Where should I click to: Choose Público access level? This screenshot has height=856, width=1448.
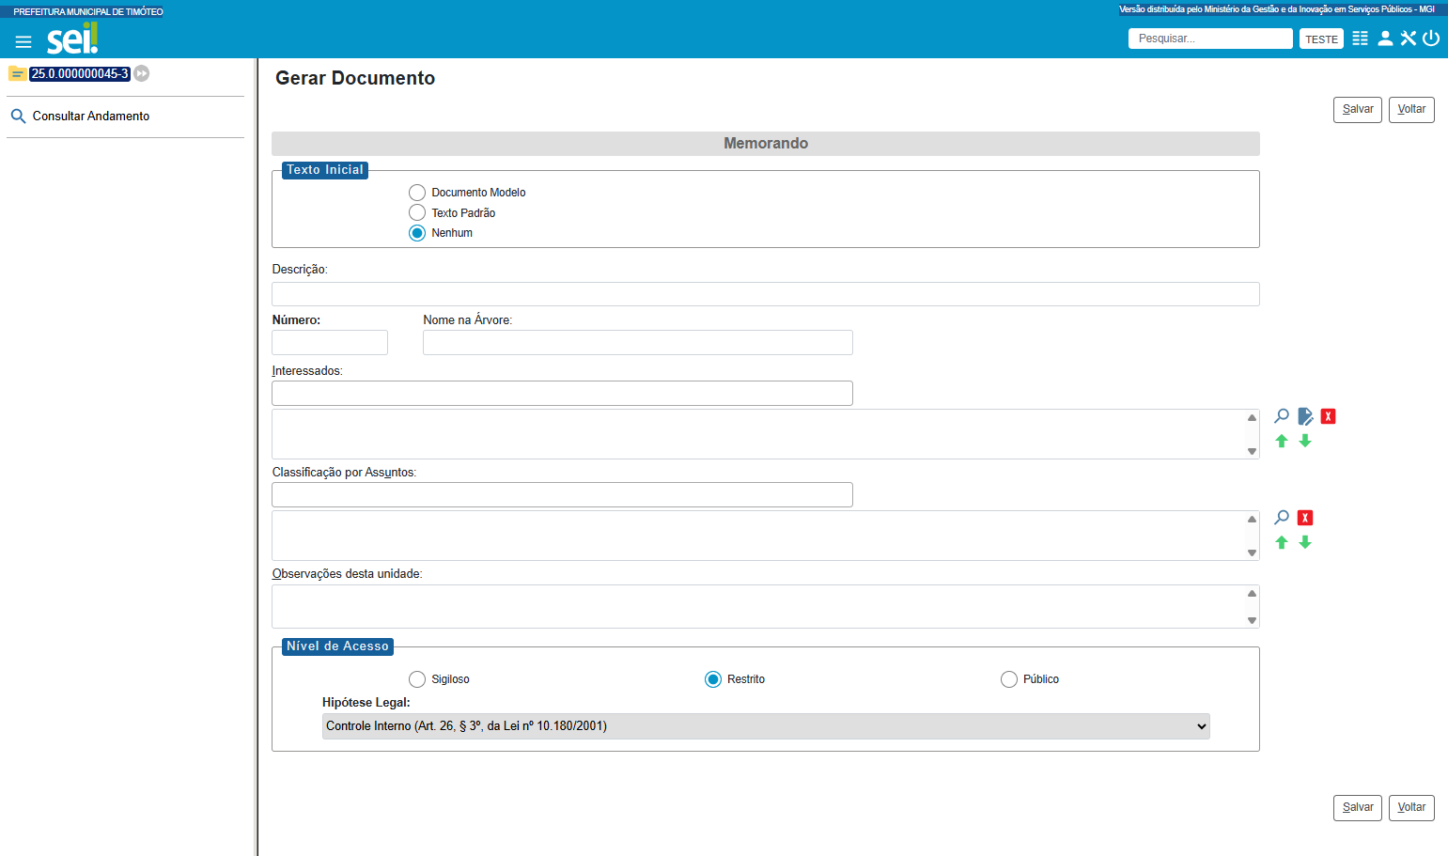pos(1009,679)
